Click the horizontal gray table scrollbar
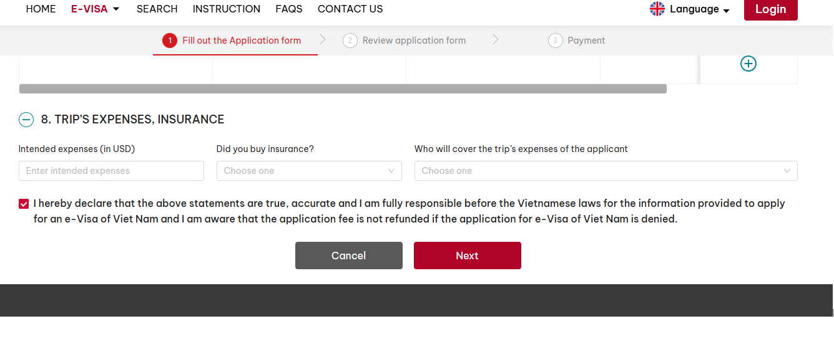This screenshot has width=834, height=354. pyautogui.click(x=343, y=89)
